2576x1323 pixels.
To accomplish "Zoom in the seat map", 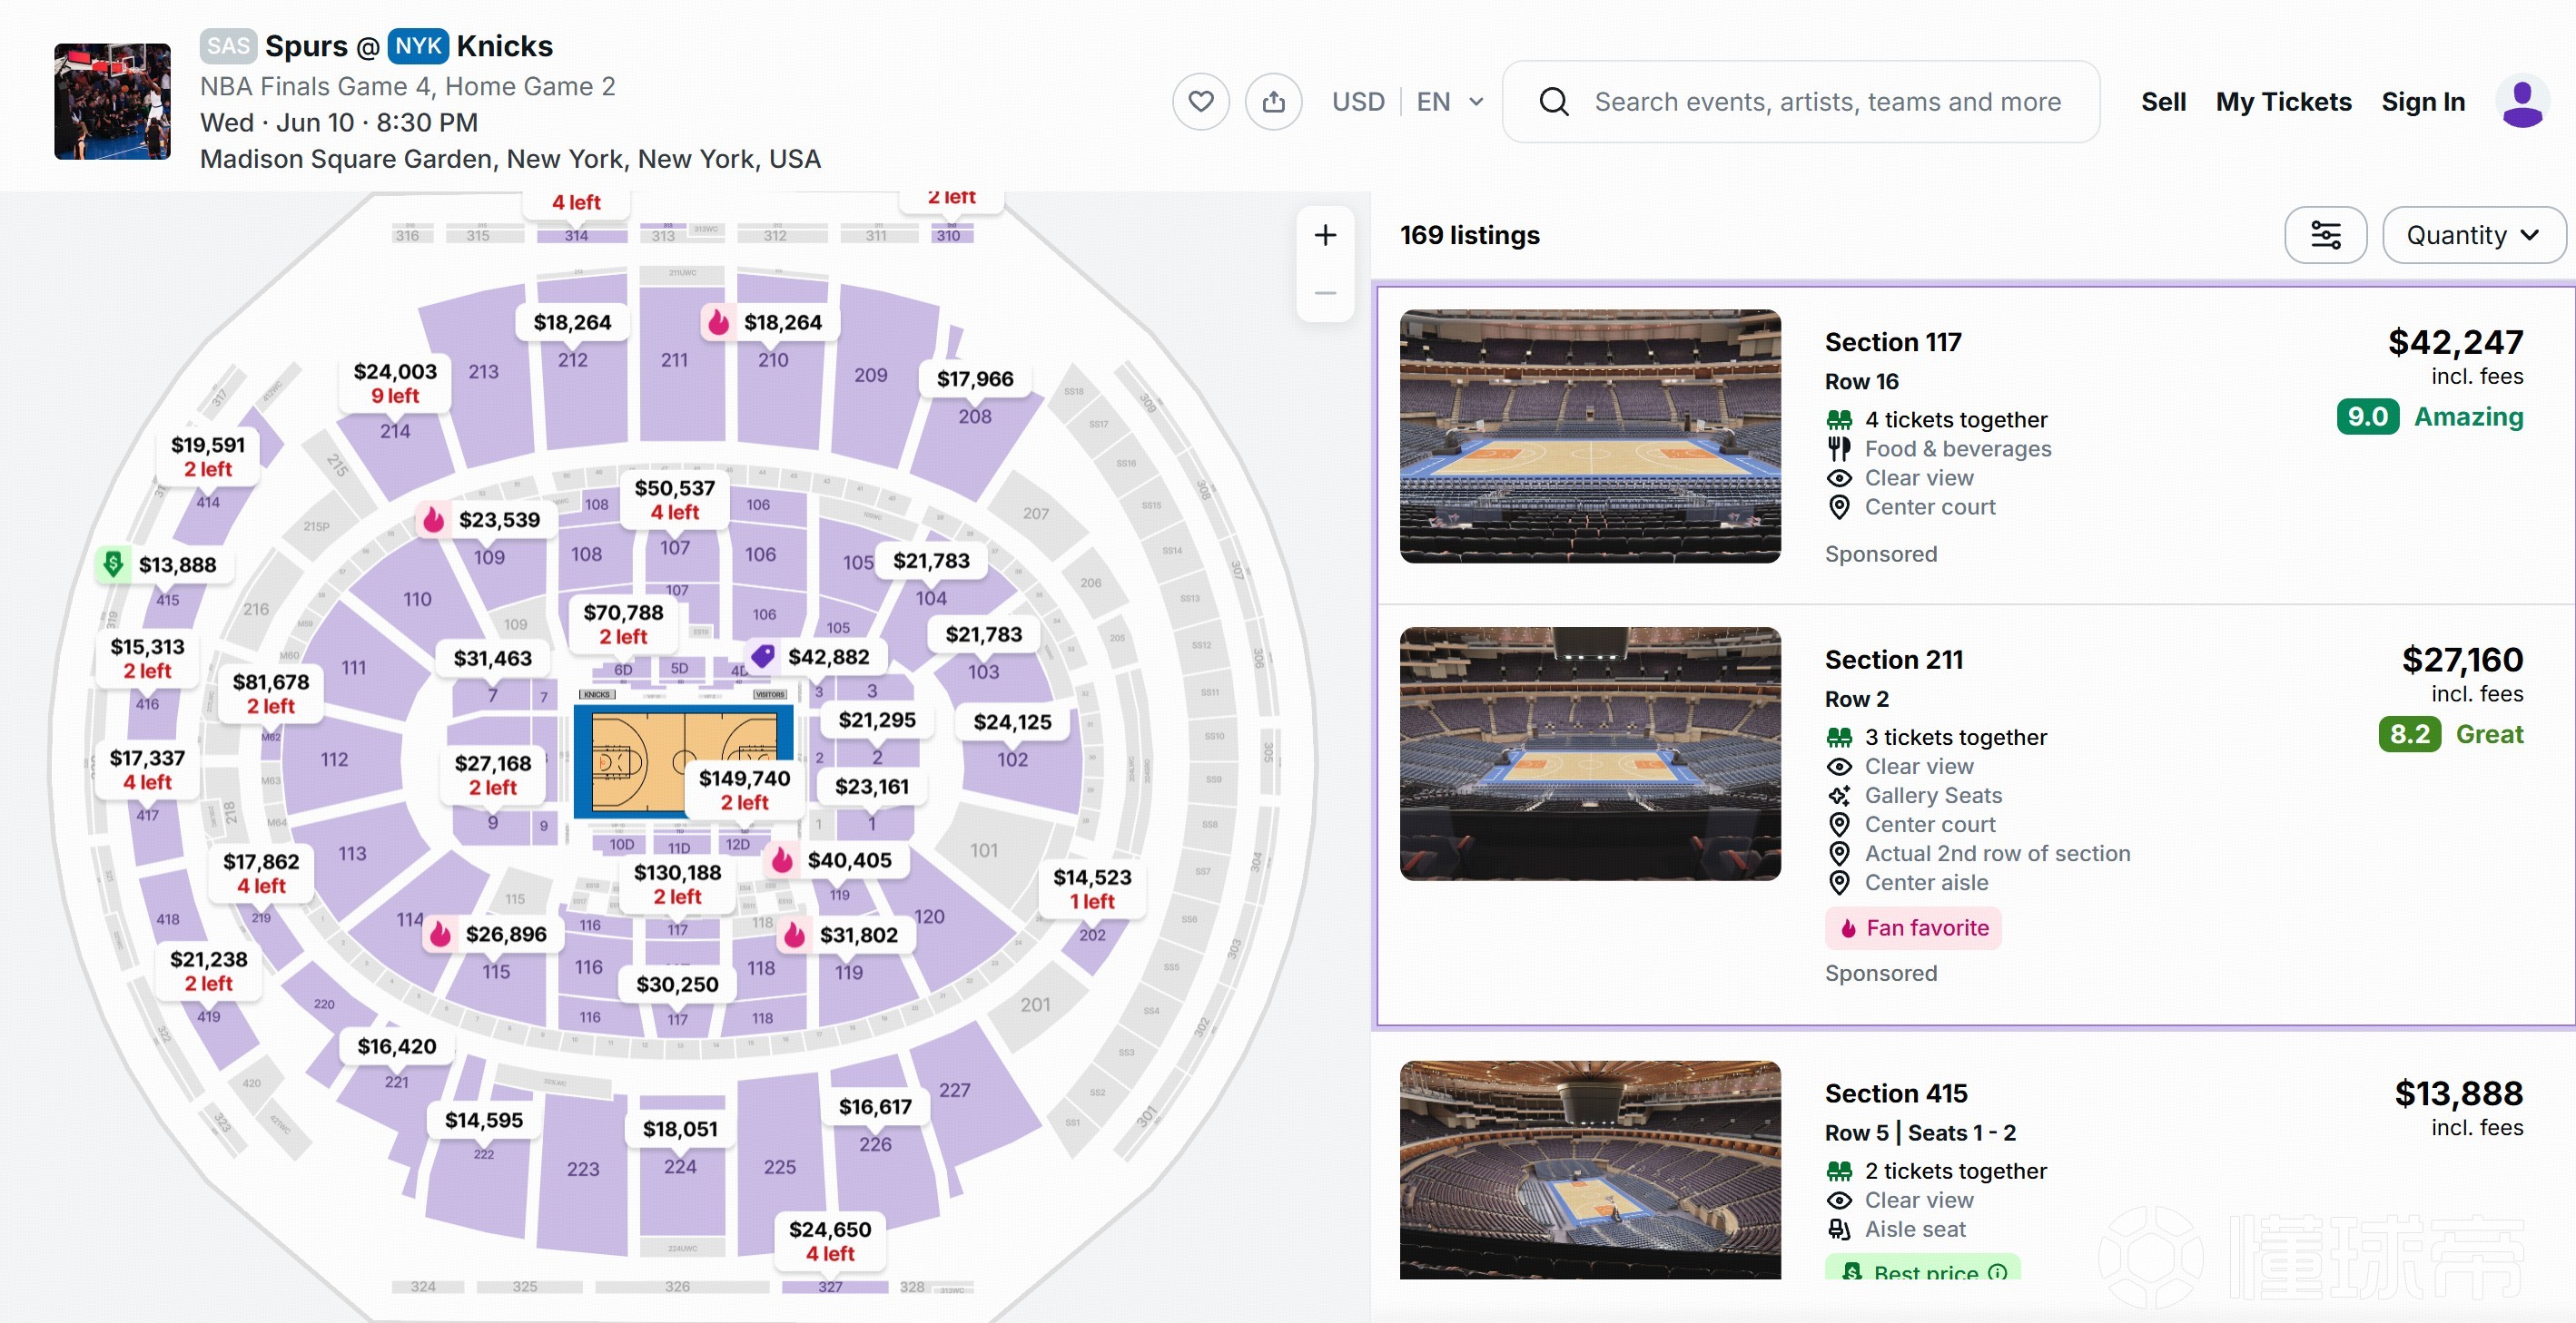I will [x=1325, y=235].
